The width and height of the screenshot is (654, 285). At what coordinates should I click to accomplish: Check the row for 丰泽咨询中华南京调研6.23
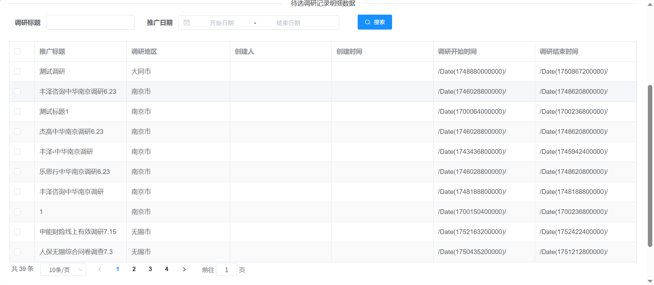click(x=17, y=91)
